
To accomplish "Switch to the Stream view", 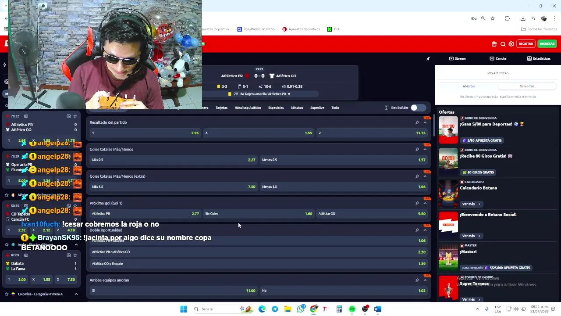I will (457, 58).
